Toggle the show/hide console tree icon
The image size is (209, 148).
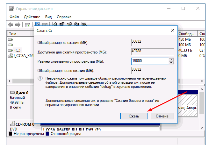(28, 25)
